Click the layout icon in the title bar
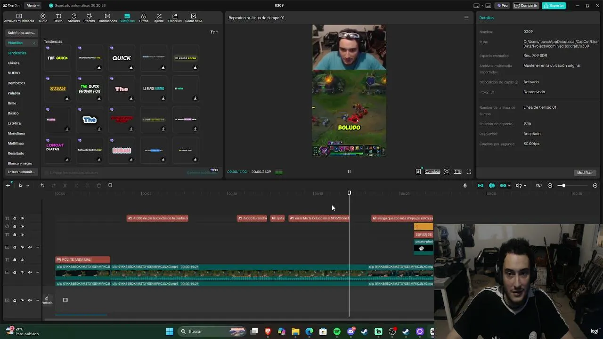603x339 pixels. (476, 6)
